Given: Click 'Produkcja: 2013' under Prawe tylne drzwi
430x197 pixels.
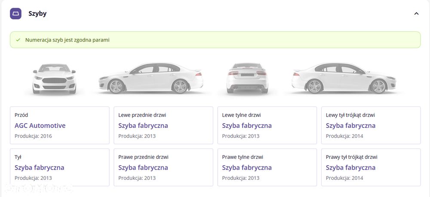Looking at the screenshot, I should 241,178.
